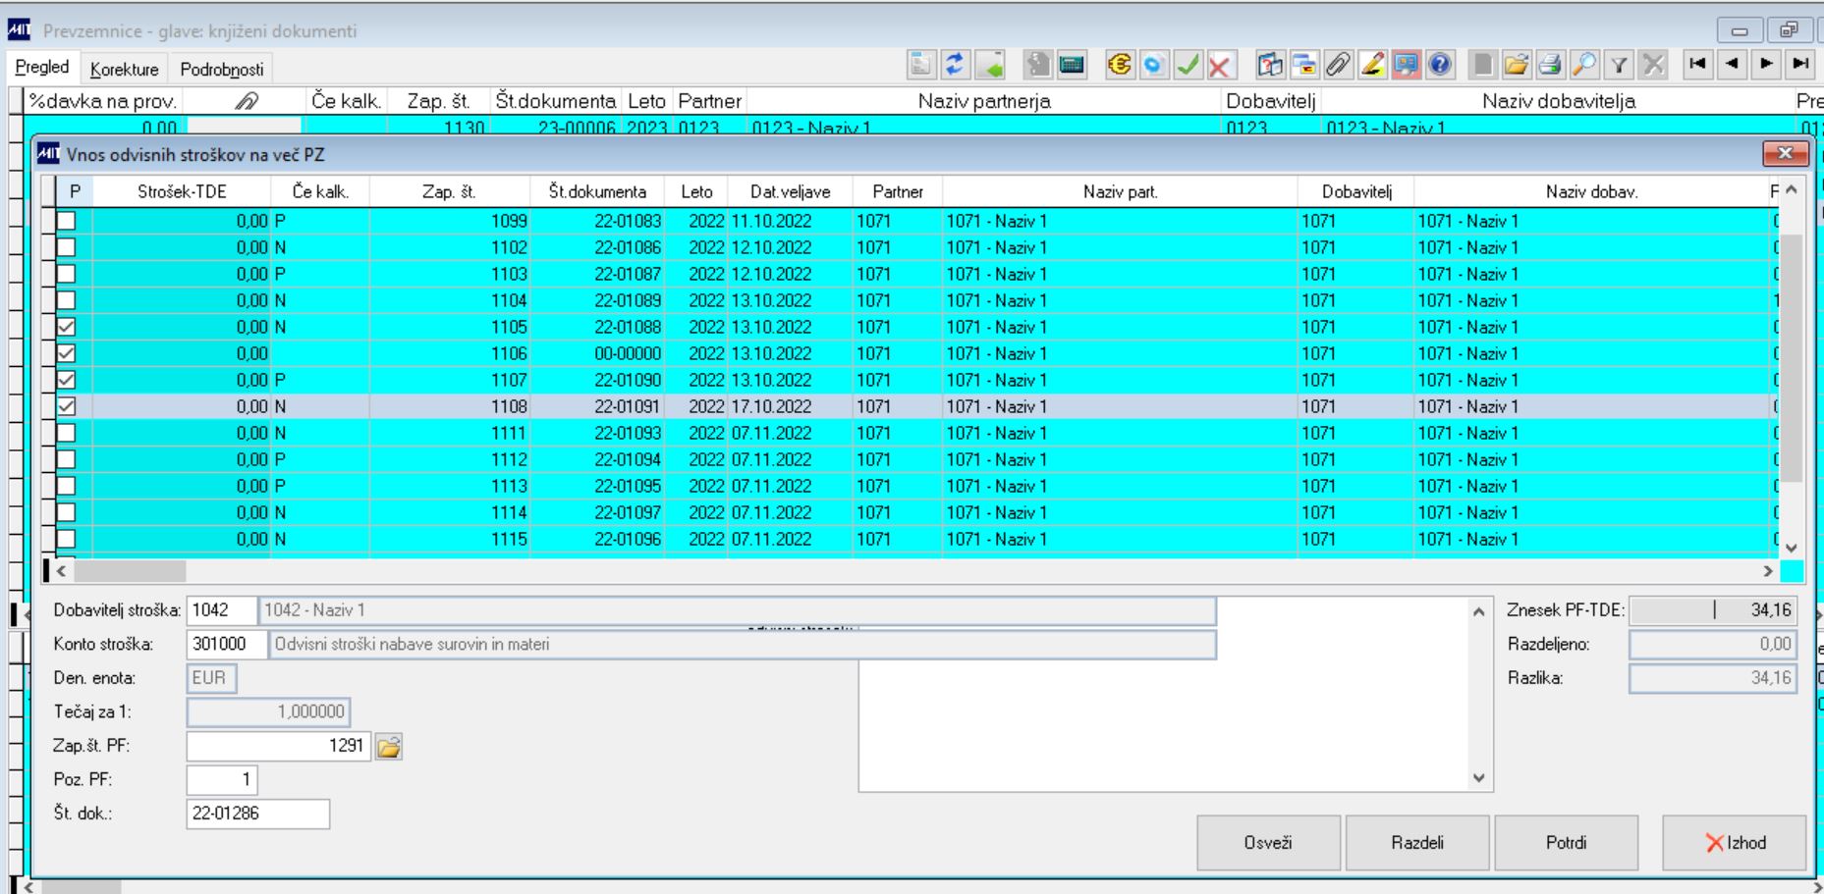Click the Razdeli button

pyautogui.click(x=1417, y=843)
